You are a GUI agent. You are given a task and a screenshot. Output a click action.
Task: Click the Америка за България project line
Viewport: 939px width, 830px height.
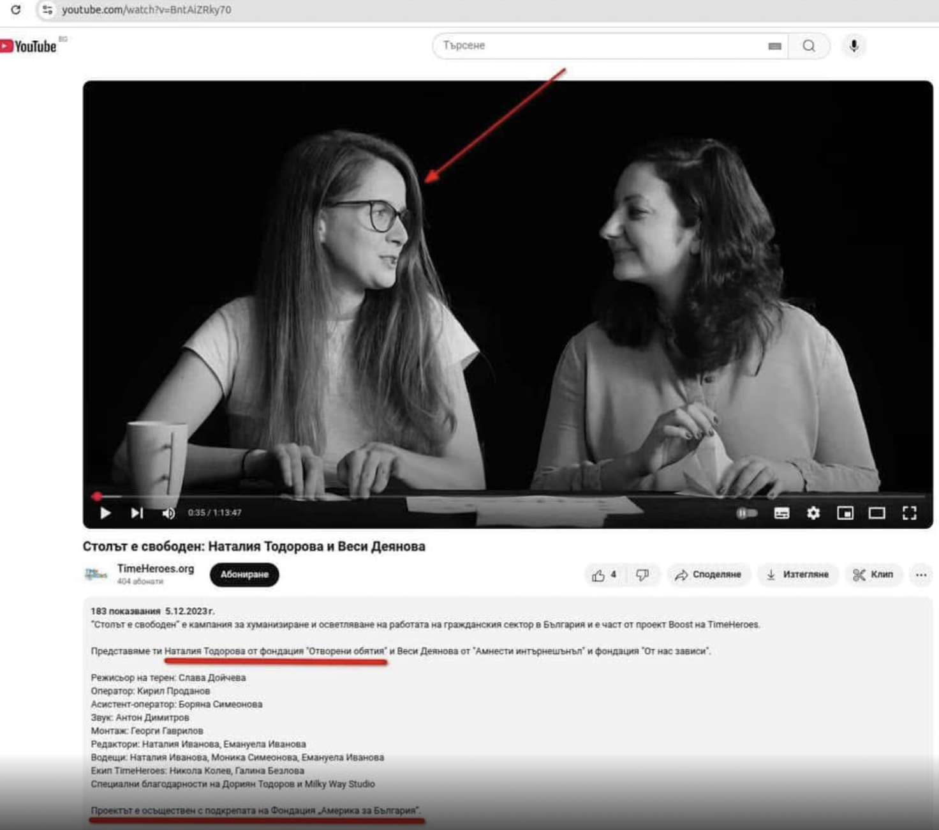pyautogui.click(x=256, y=810)
